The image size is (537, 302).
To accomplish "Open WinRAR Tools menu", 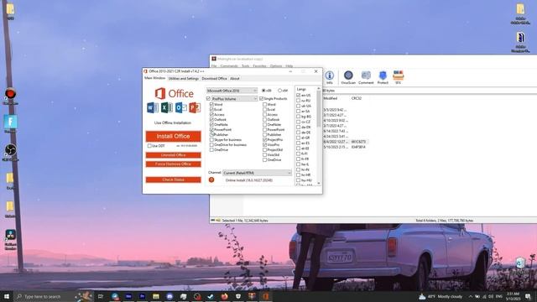I will pyautogui.click(x=246, y=65).
